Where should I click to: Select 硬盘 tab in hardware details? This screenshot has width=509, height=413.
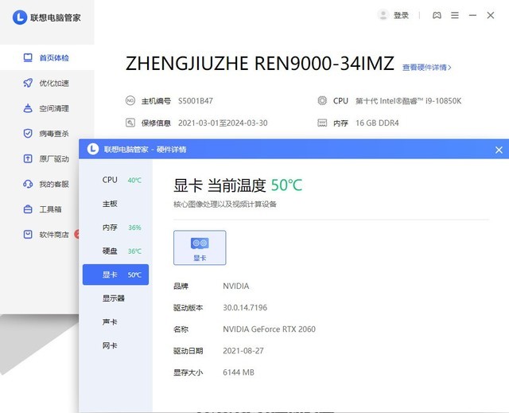tap(115, 251)
